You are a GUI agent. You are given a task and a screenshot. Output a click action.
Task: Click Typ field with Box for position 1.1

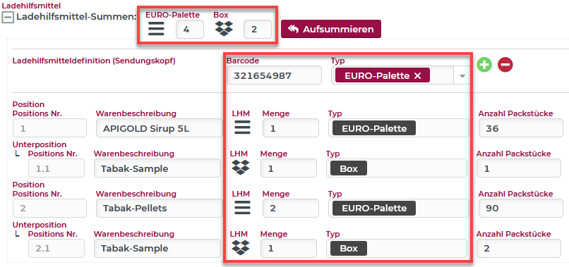point(397,168)
